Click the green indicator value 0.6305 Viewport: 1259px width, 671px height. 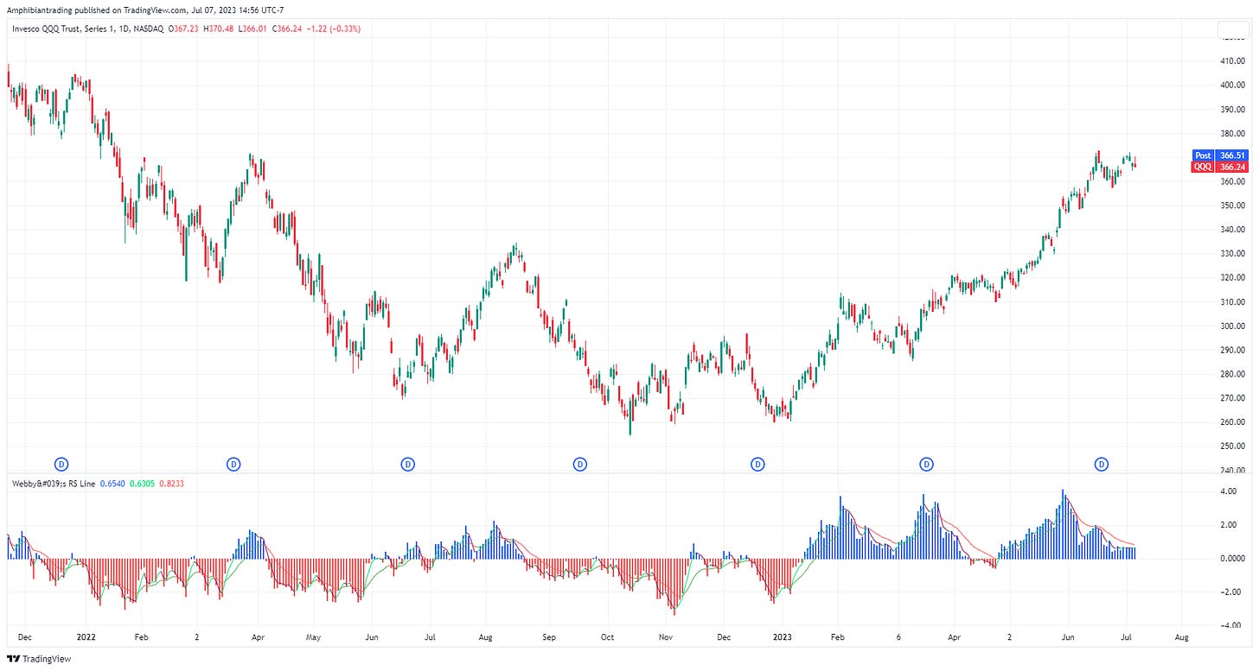[141, 484]
